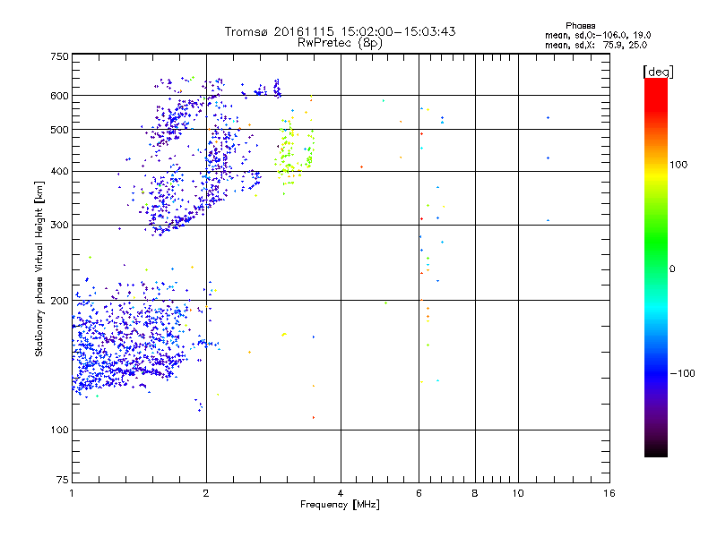Click the y-axis tick label "100"

click(59, 430)
